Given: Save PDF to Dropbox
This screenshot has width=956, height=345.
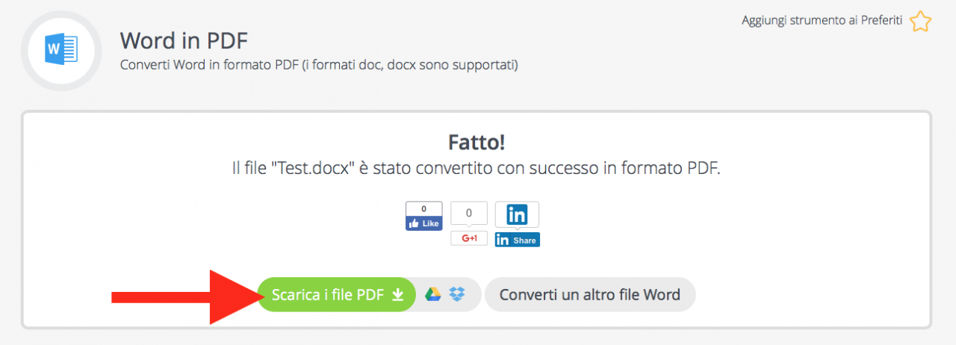Looking at the screenshot, I should tap(457, 294).
